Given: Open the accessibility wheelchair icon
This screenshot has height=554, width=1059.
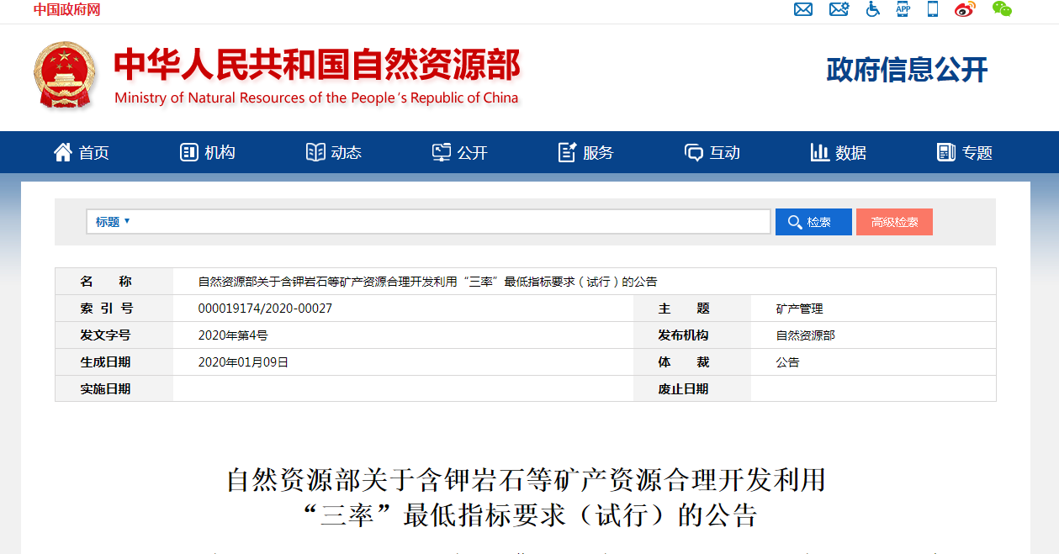Looking at the screenshot, I should [x=872, y=9].
